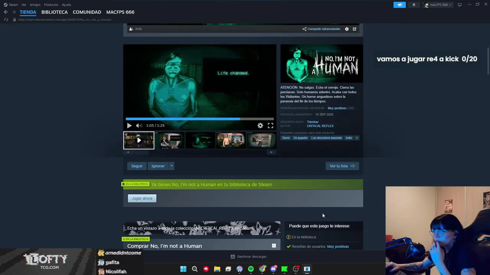
Task: Select the fifth screenshot thumbnail
Action: [x=261, y=141]
